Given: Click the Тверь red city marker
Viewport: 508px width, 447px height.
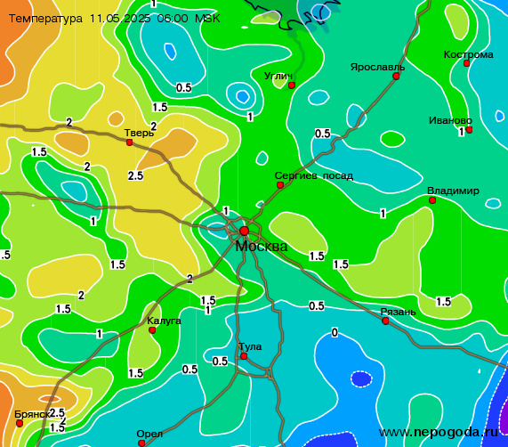Looking at the screenshot, I should 129,142.
